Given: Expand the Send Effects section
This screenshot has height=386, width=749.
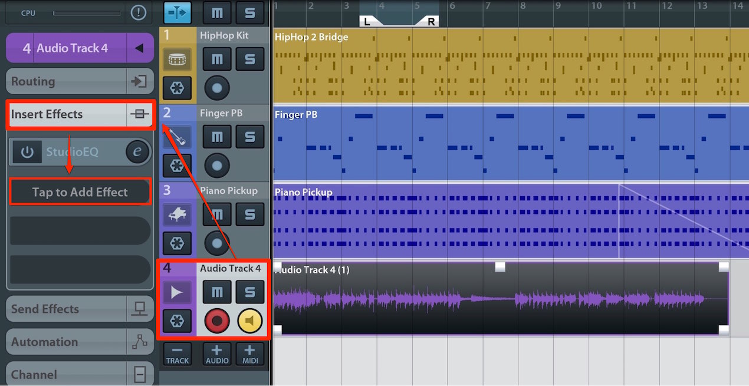Looking at the screenshot, I should [80, 309].
